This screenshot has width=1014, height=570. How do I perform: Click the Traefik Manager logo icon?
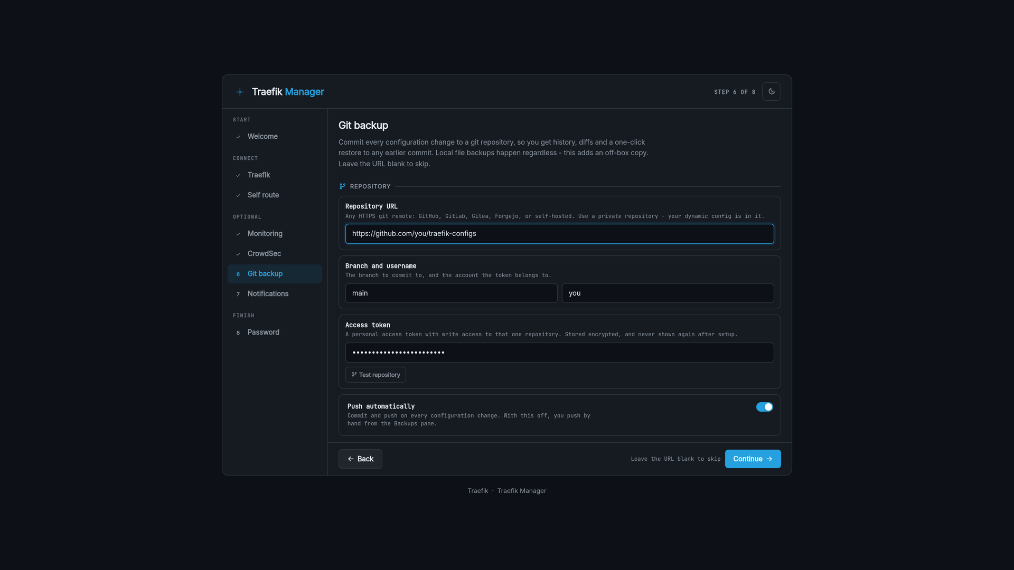tap(240, 92)
